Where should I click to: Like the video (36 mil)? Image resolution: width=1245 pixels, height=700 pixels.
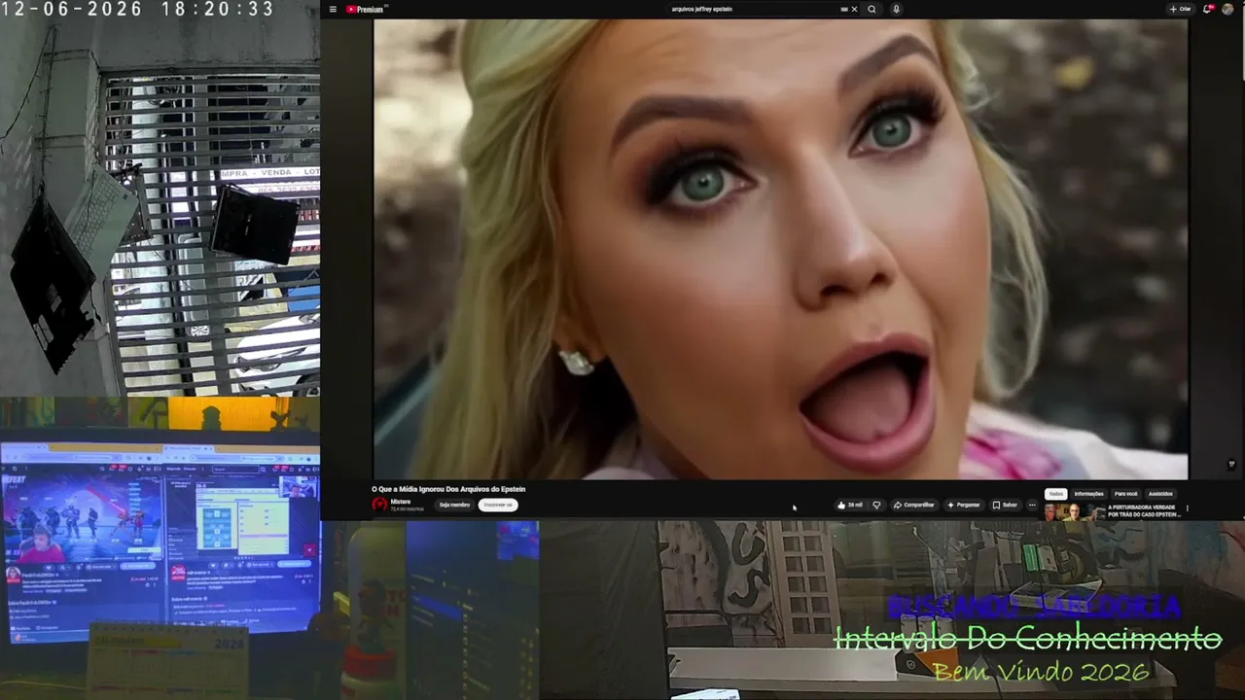click(x=849, y=506)
